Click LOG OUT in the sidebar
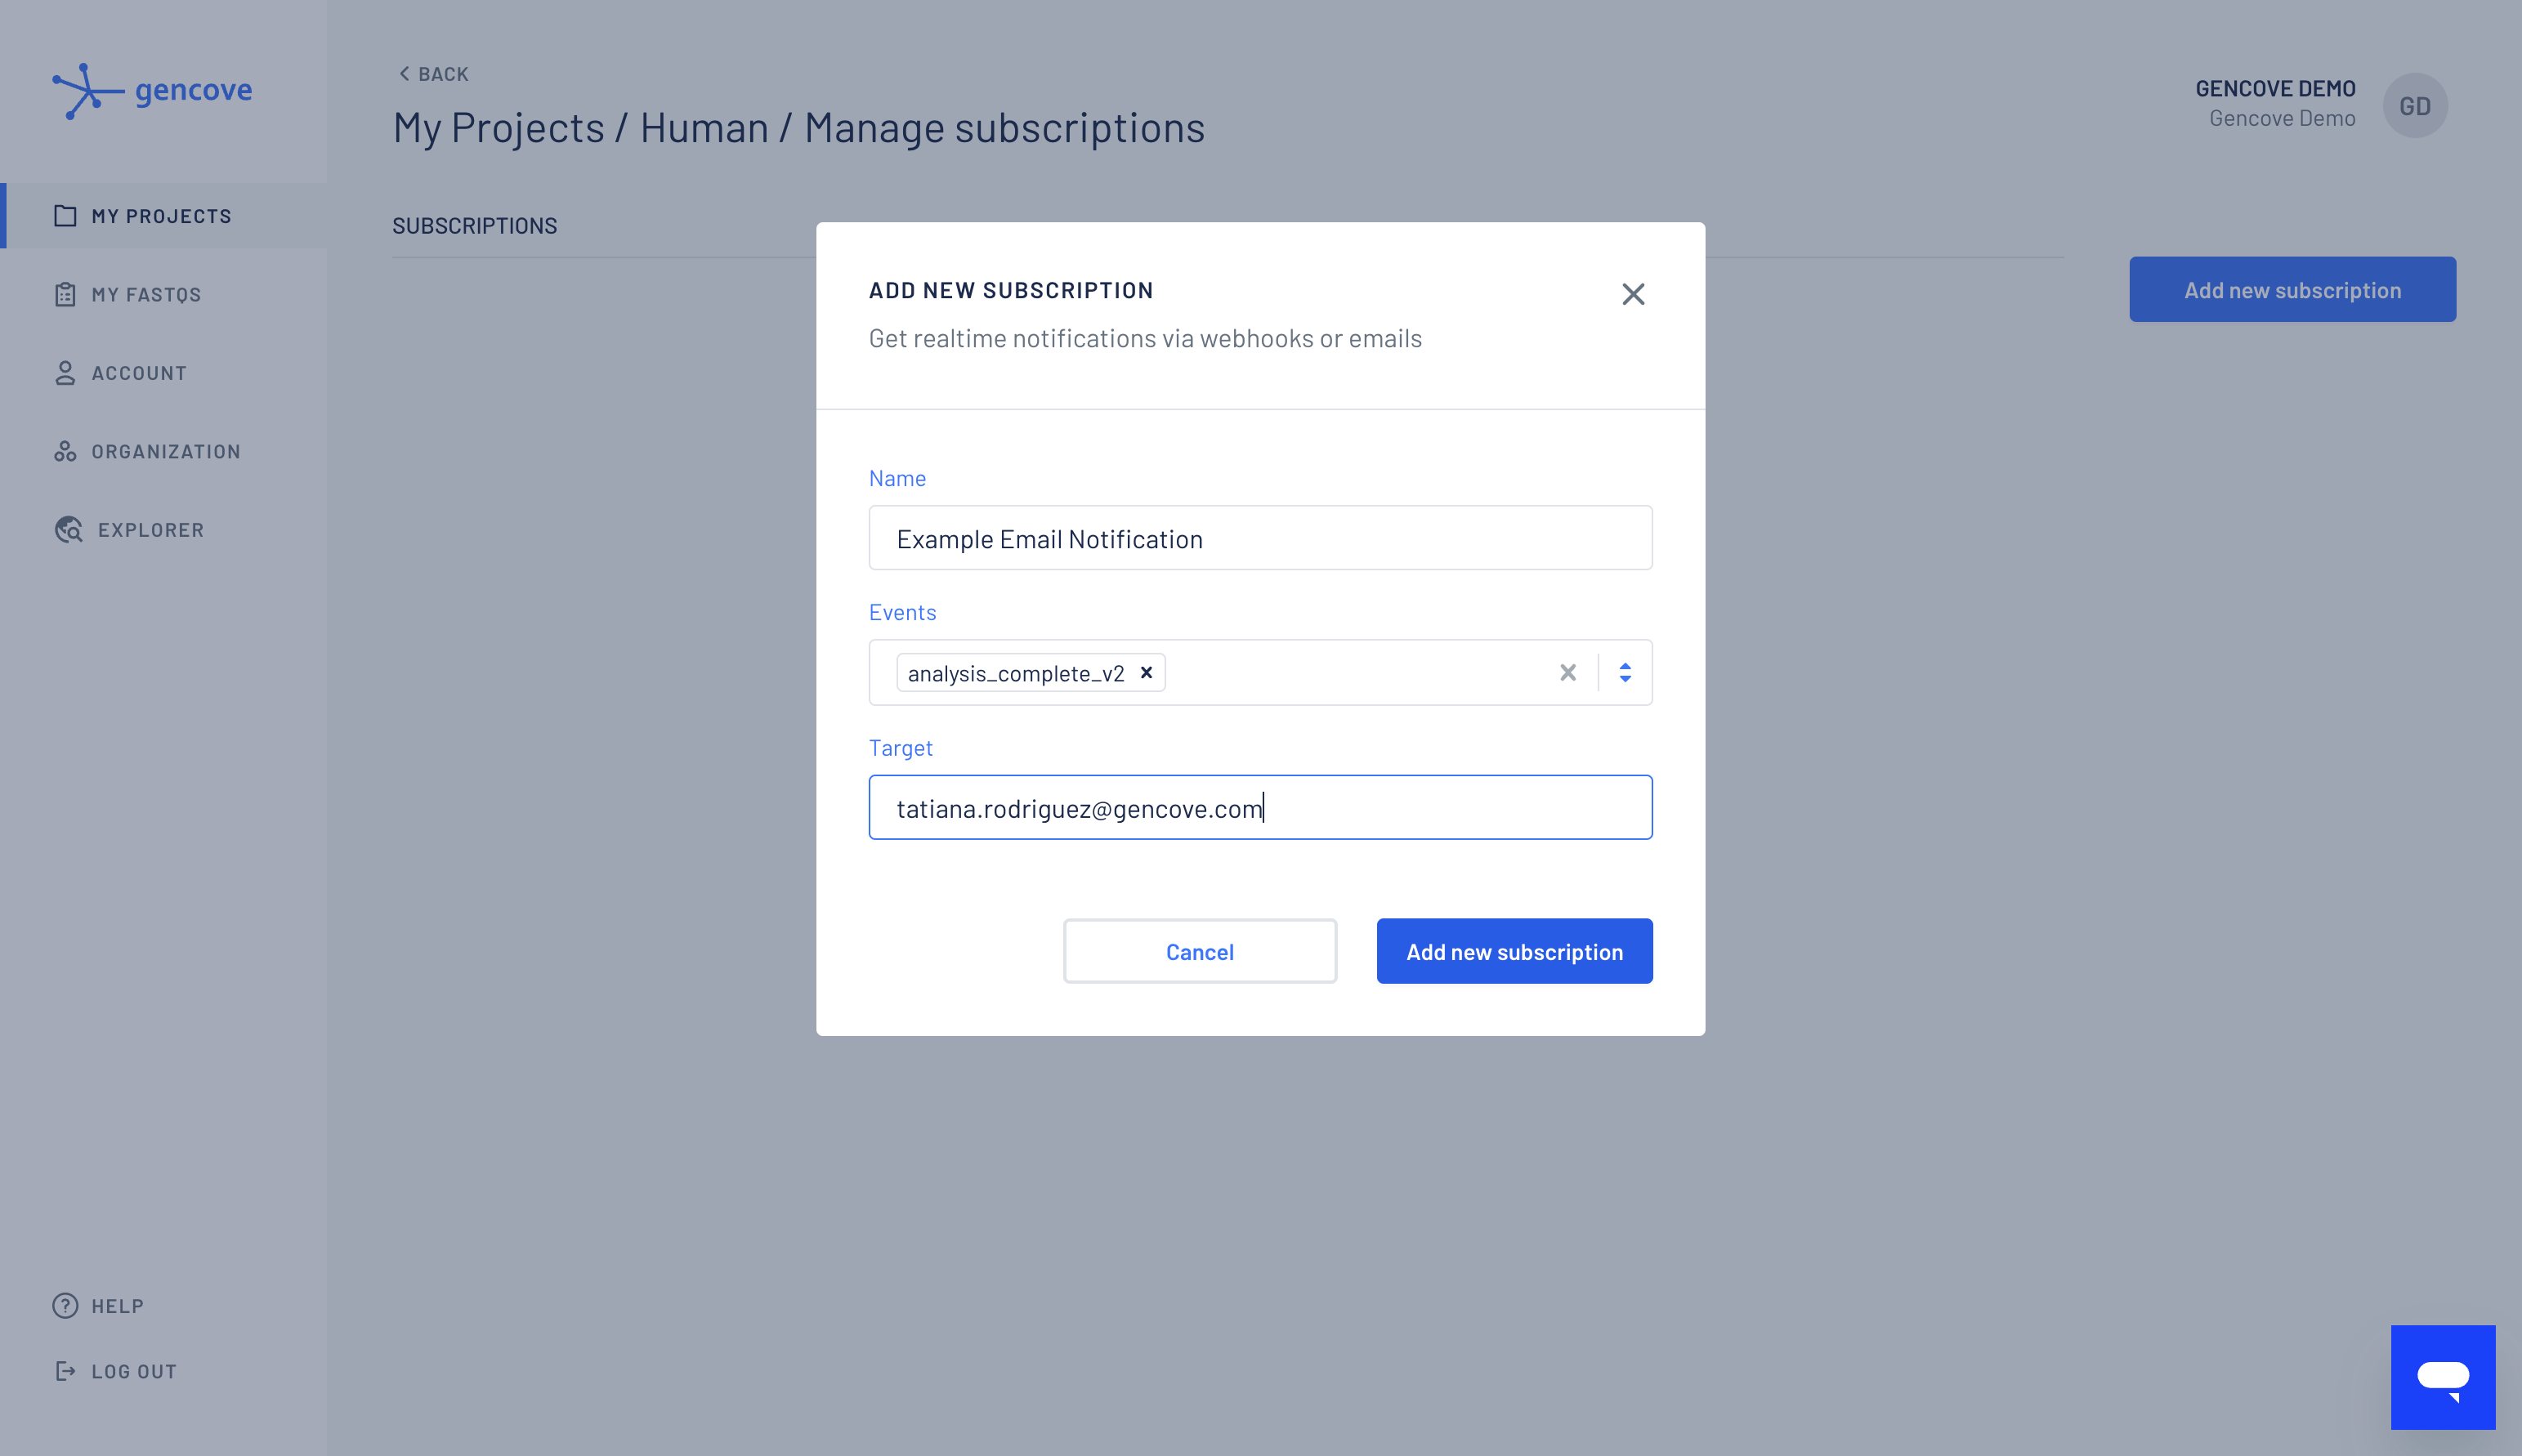The height and width of the screenshot is (1456, 2522). 115,1371
